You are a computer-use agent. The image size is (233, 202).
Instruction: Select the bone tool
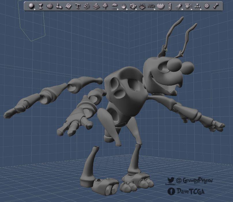pos(216,6)
